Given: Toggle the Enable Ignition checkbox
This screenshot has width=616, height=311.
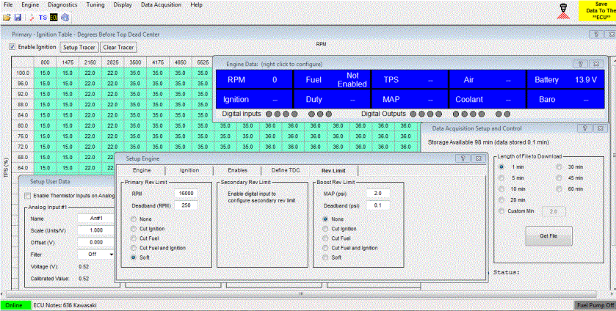Looking at the screenshot, I should [12, 47].
